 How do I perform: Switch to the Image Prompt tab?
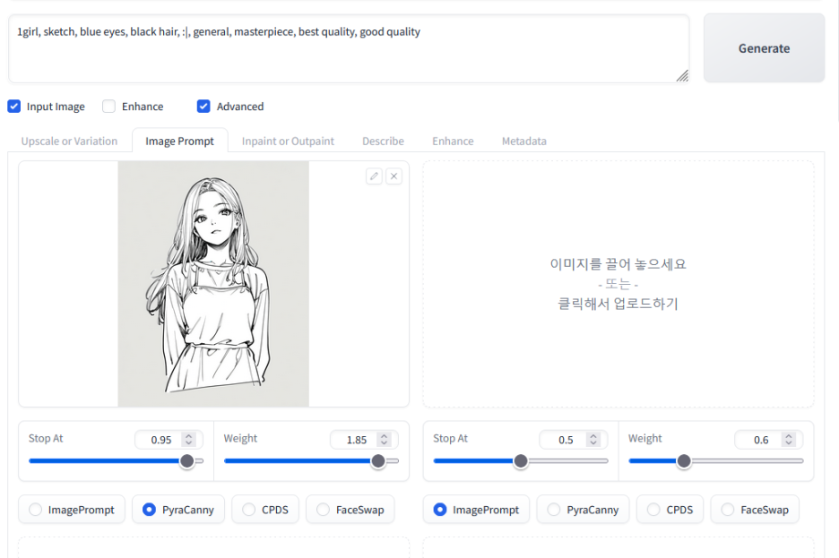pyautogui.click(x=180, y=142)
